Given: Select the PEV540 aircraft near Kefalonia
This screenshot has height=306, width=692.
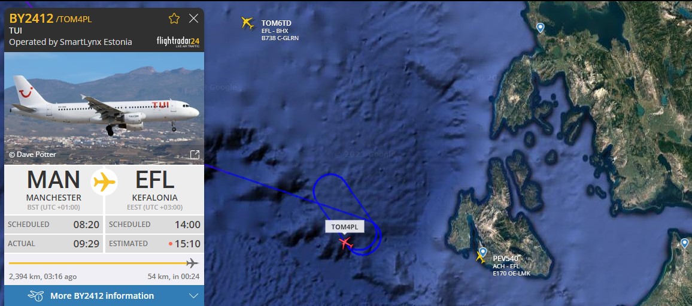Looking at the screenshot, I should coord(480,257).
